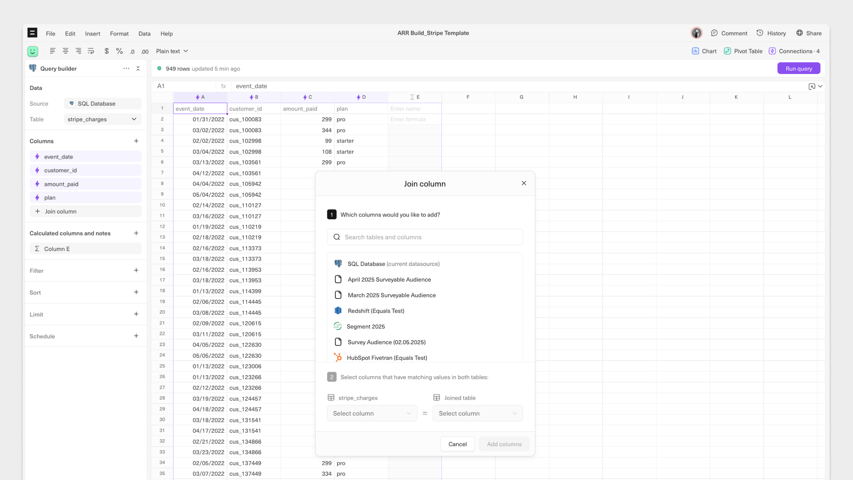Open the Format menu

[x=119, y=33]
